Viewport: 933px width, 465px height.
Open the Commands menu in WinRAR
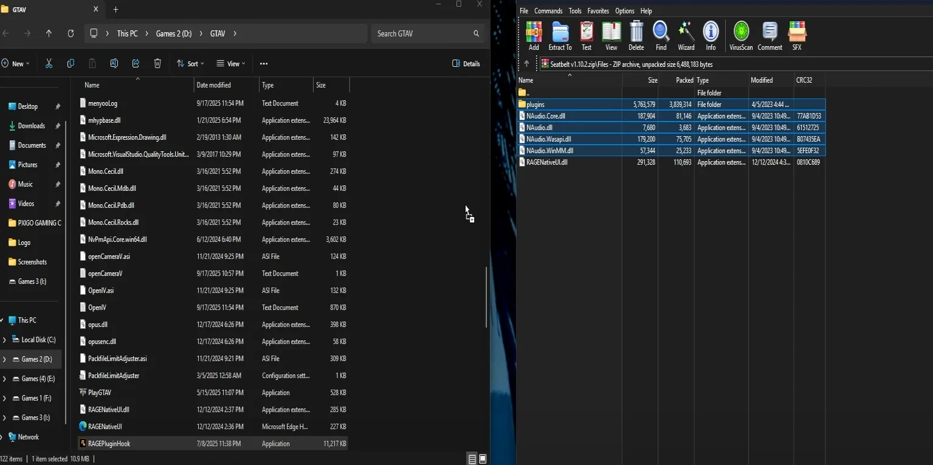(x=548, y=11)
